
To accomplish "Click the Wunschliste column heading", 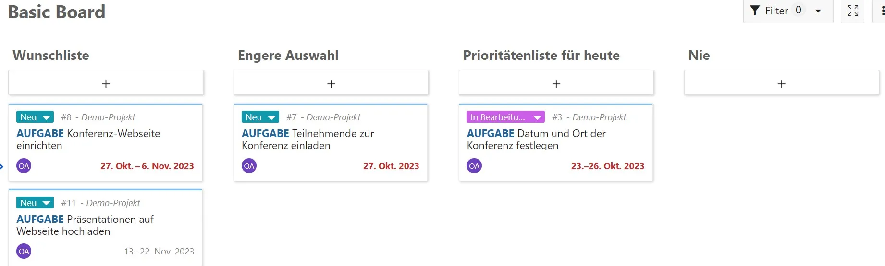I will click(51, 56).
